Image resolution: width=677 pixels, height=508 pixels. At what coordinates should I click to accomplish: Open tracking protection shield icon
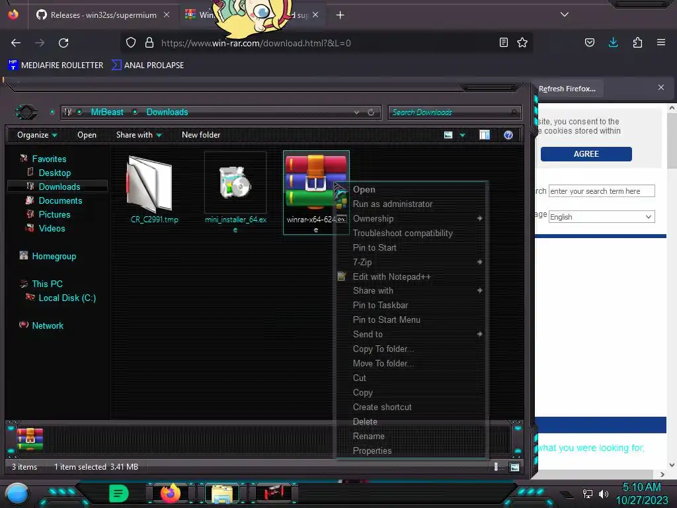point(131,43)
